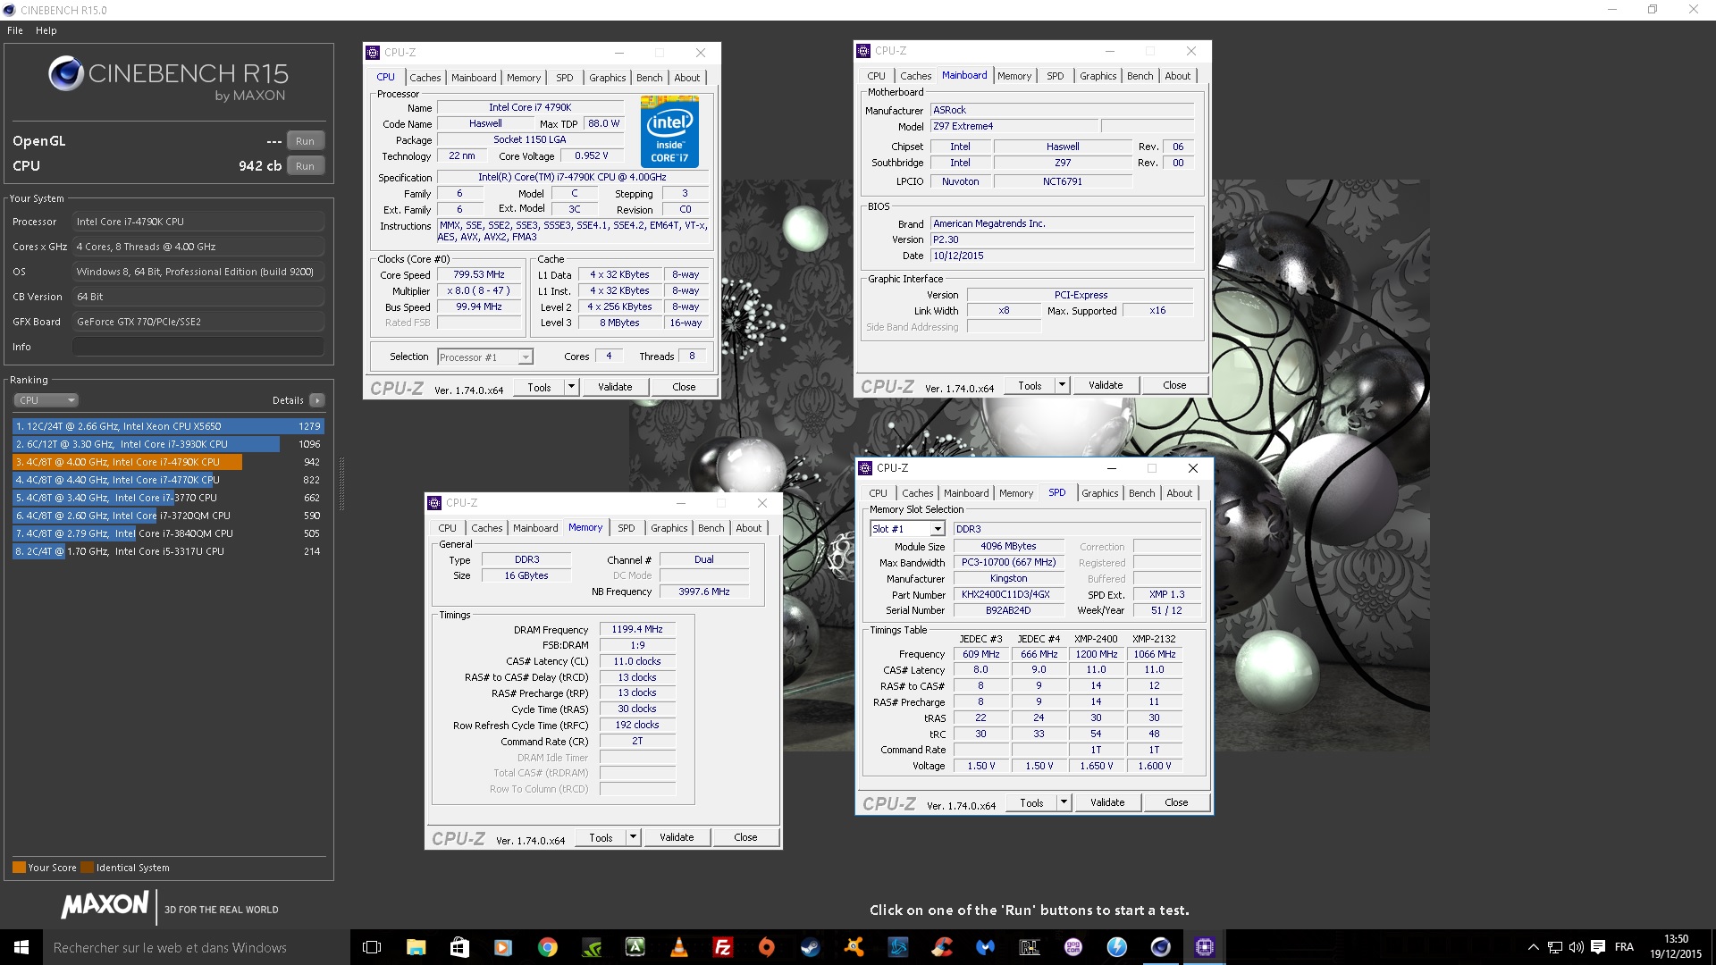Open Task View in the taskbar
Screen dimensions: 1716x965
click(372, 947)
